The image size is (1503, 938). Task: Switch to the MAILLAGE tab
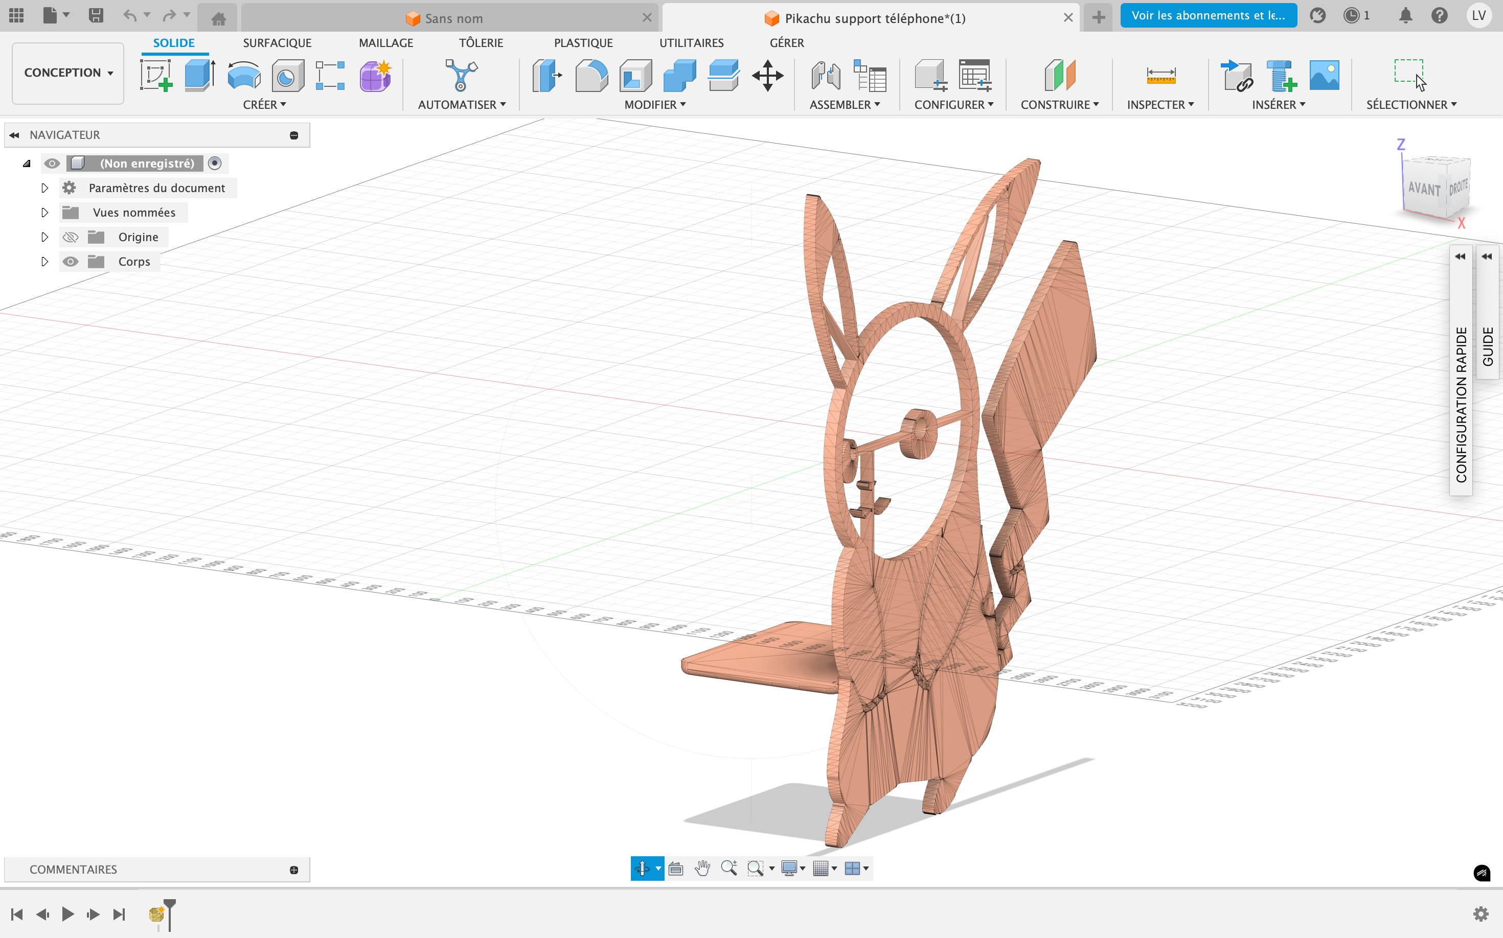(x=385, y=43)
